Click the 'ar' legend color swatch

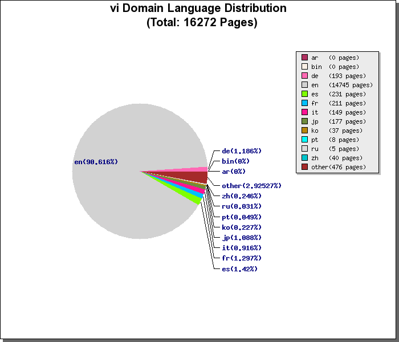coord(304,58)
